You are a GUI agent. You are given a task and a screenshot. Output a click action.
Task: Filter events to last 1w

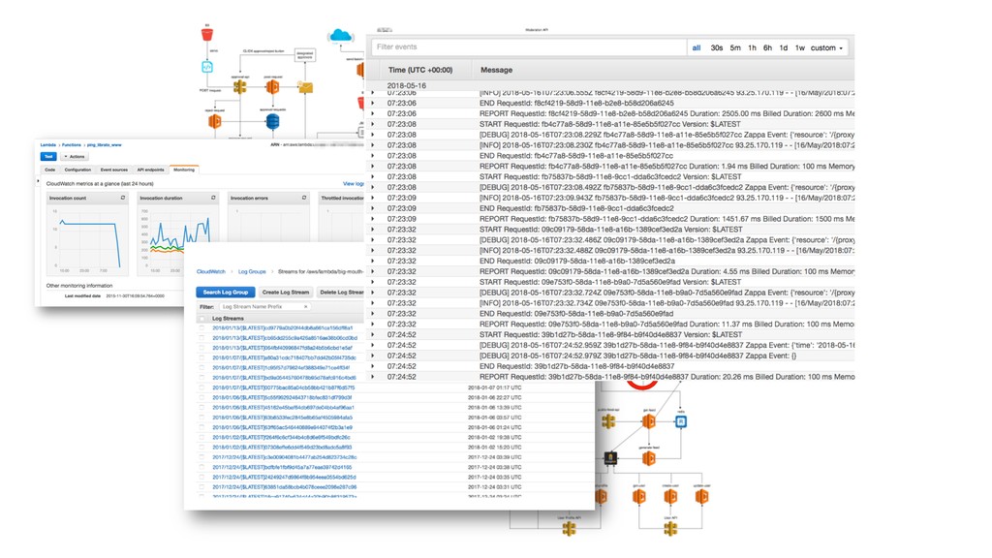coord(799,48)
